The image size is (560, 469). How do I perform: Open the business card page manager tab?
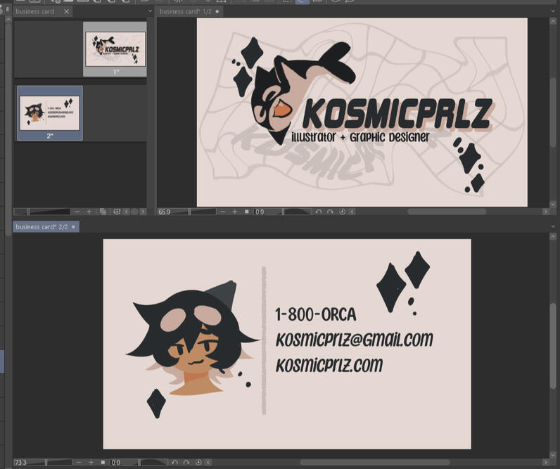click(35, 11)
